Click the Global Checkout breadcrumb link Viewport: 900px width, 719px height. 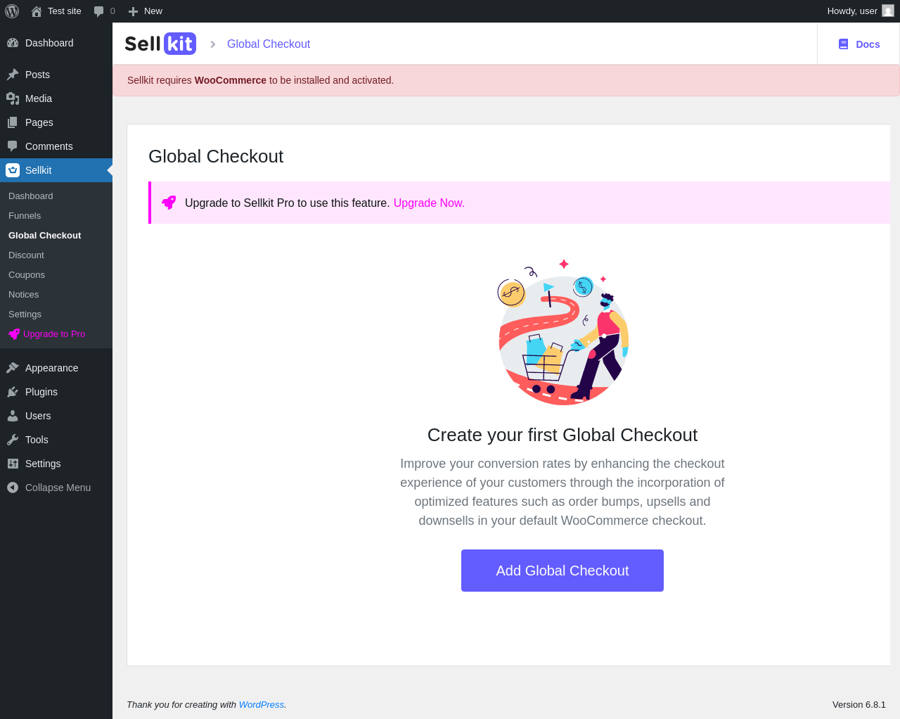click(269, 44)
